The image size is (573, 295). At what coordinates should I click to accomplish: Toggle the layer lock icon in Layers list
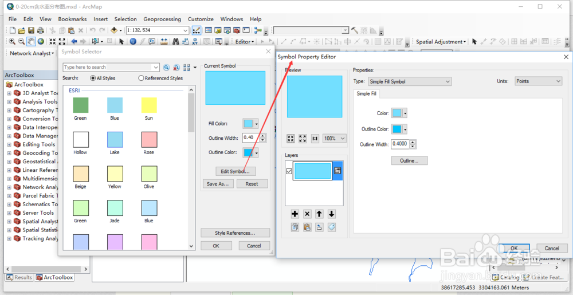pyautogui.click(x=337, y=171)
